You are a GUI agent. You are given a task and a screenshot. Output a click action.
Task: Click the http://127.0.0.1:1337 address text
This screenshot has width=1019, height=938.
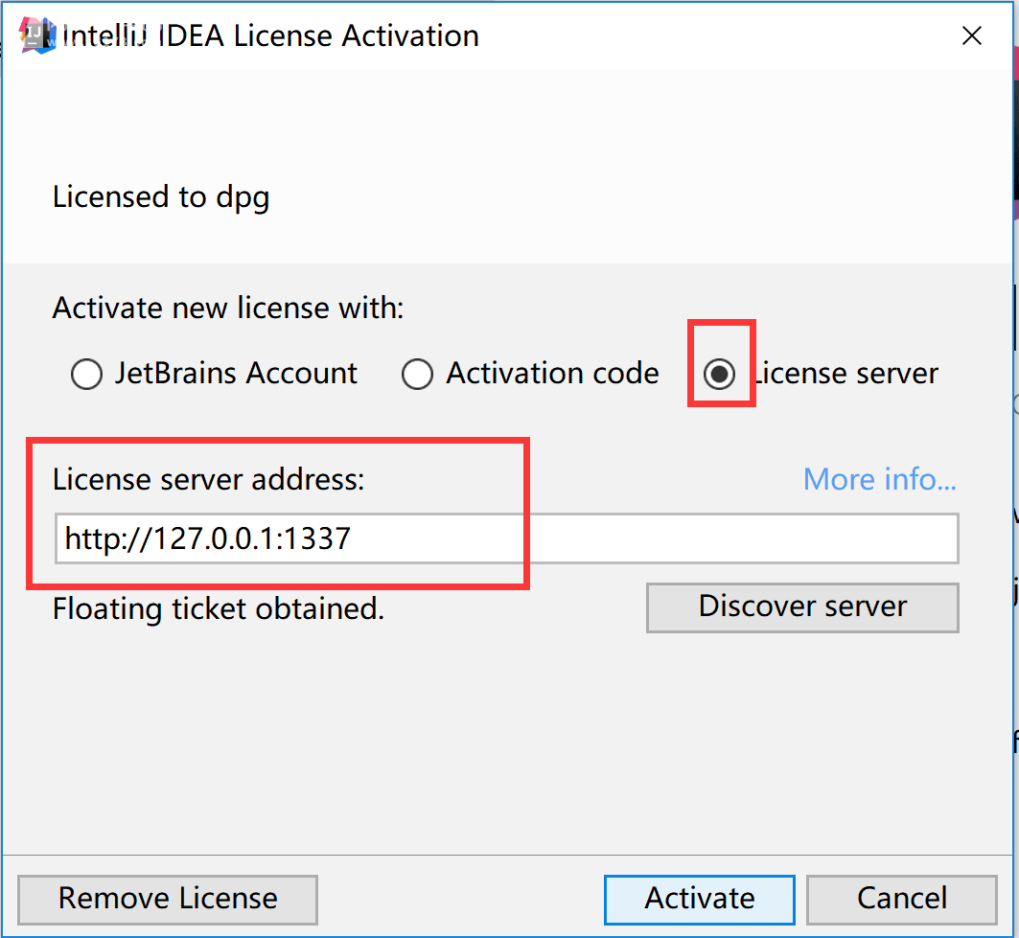click(x=207, y=538)
